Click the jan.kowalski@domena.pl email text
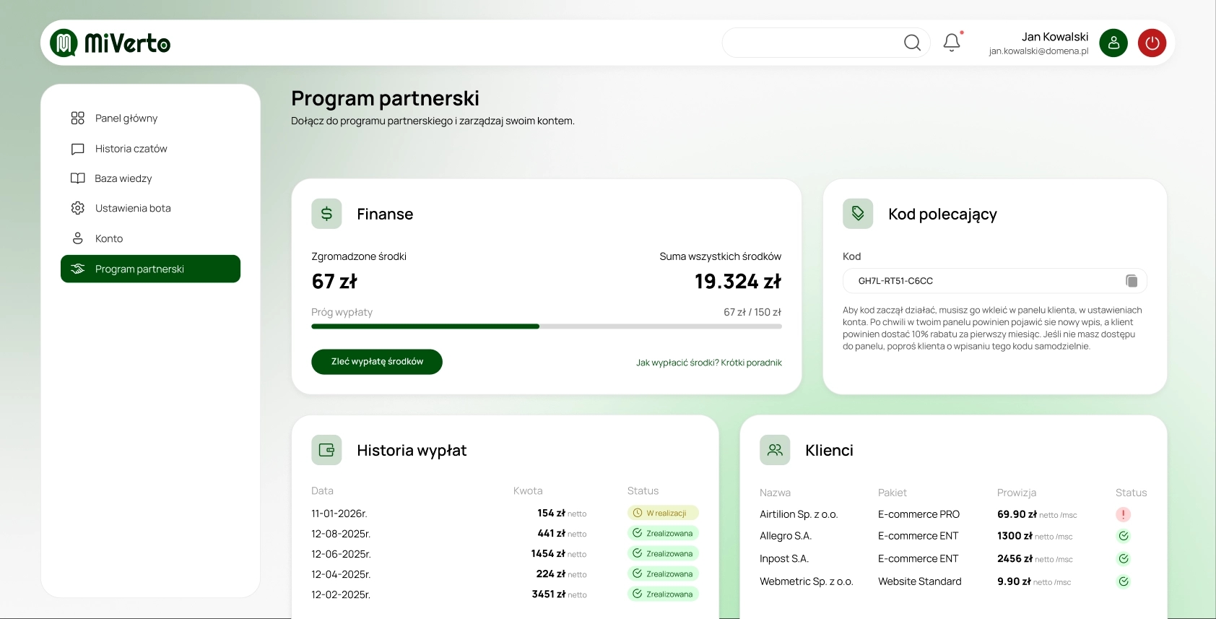Viewport: 1216px width, 619px height. tap(1038, 51)
